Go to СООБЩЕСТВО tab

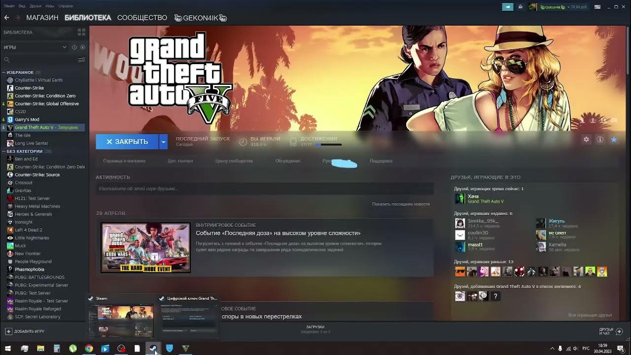142,18
